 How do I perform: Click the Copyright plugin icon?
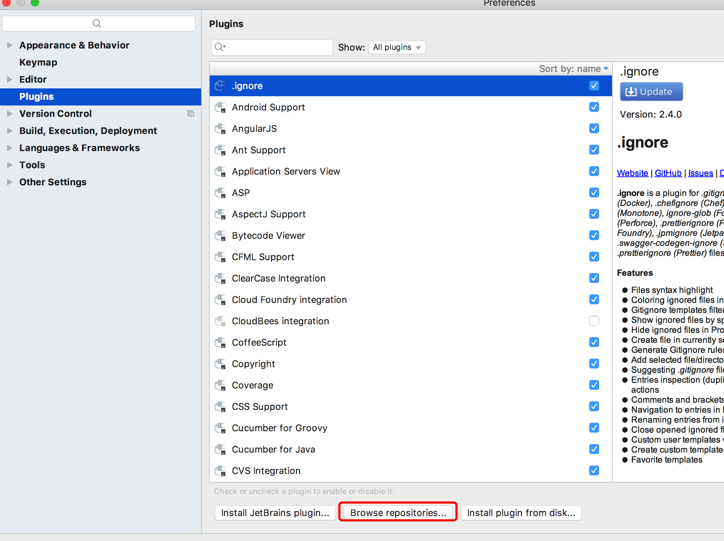[220, 364]
